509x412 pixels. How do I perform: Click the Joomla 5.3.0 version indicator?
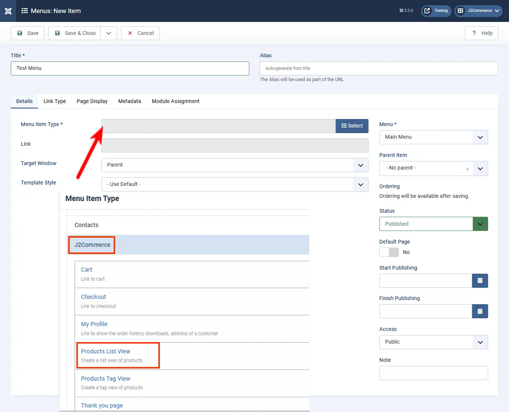pyautogui.click(x=406, y=11)
